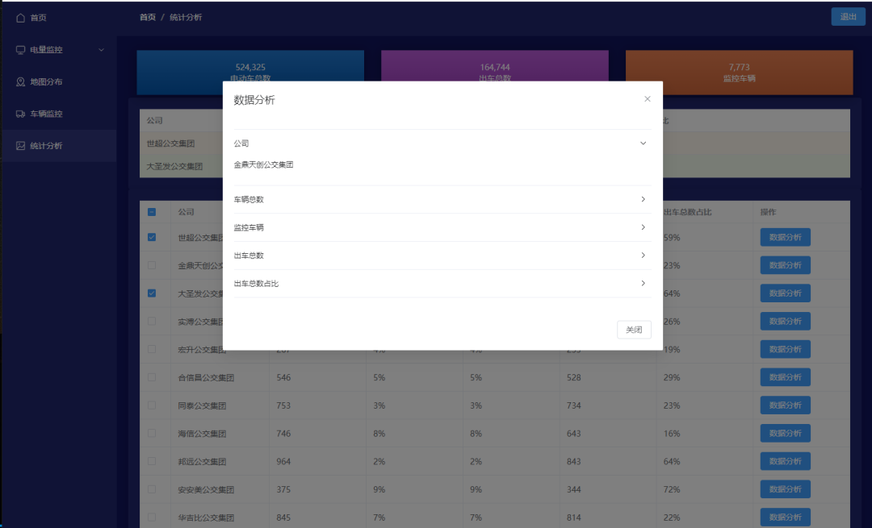Screen dimensions: 872x528
Task: Click the 退出 logout button
Action: (x=848, y=17)
